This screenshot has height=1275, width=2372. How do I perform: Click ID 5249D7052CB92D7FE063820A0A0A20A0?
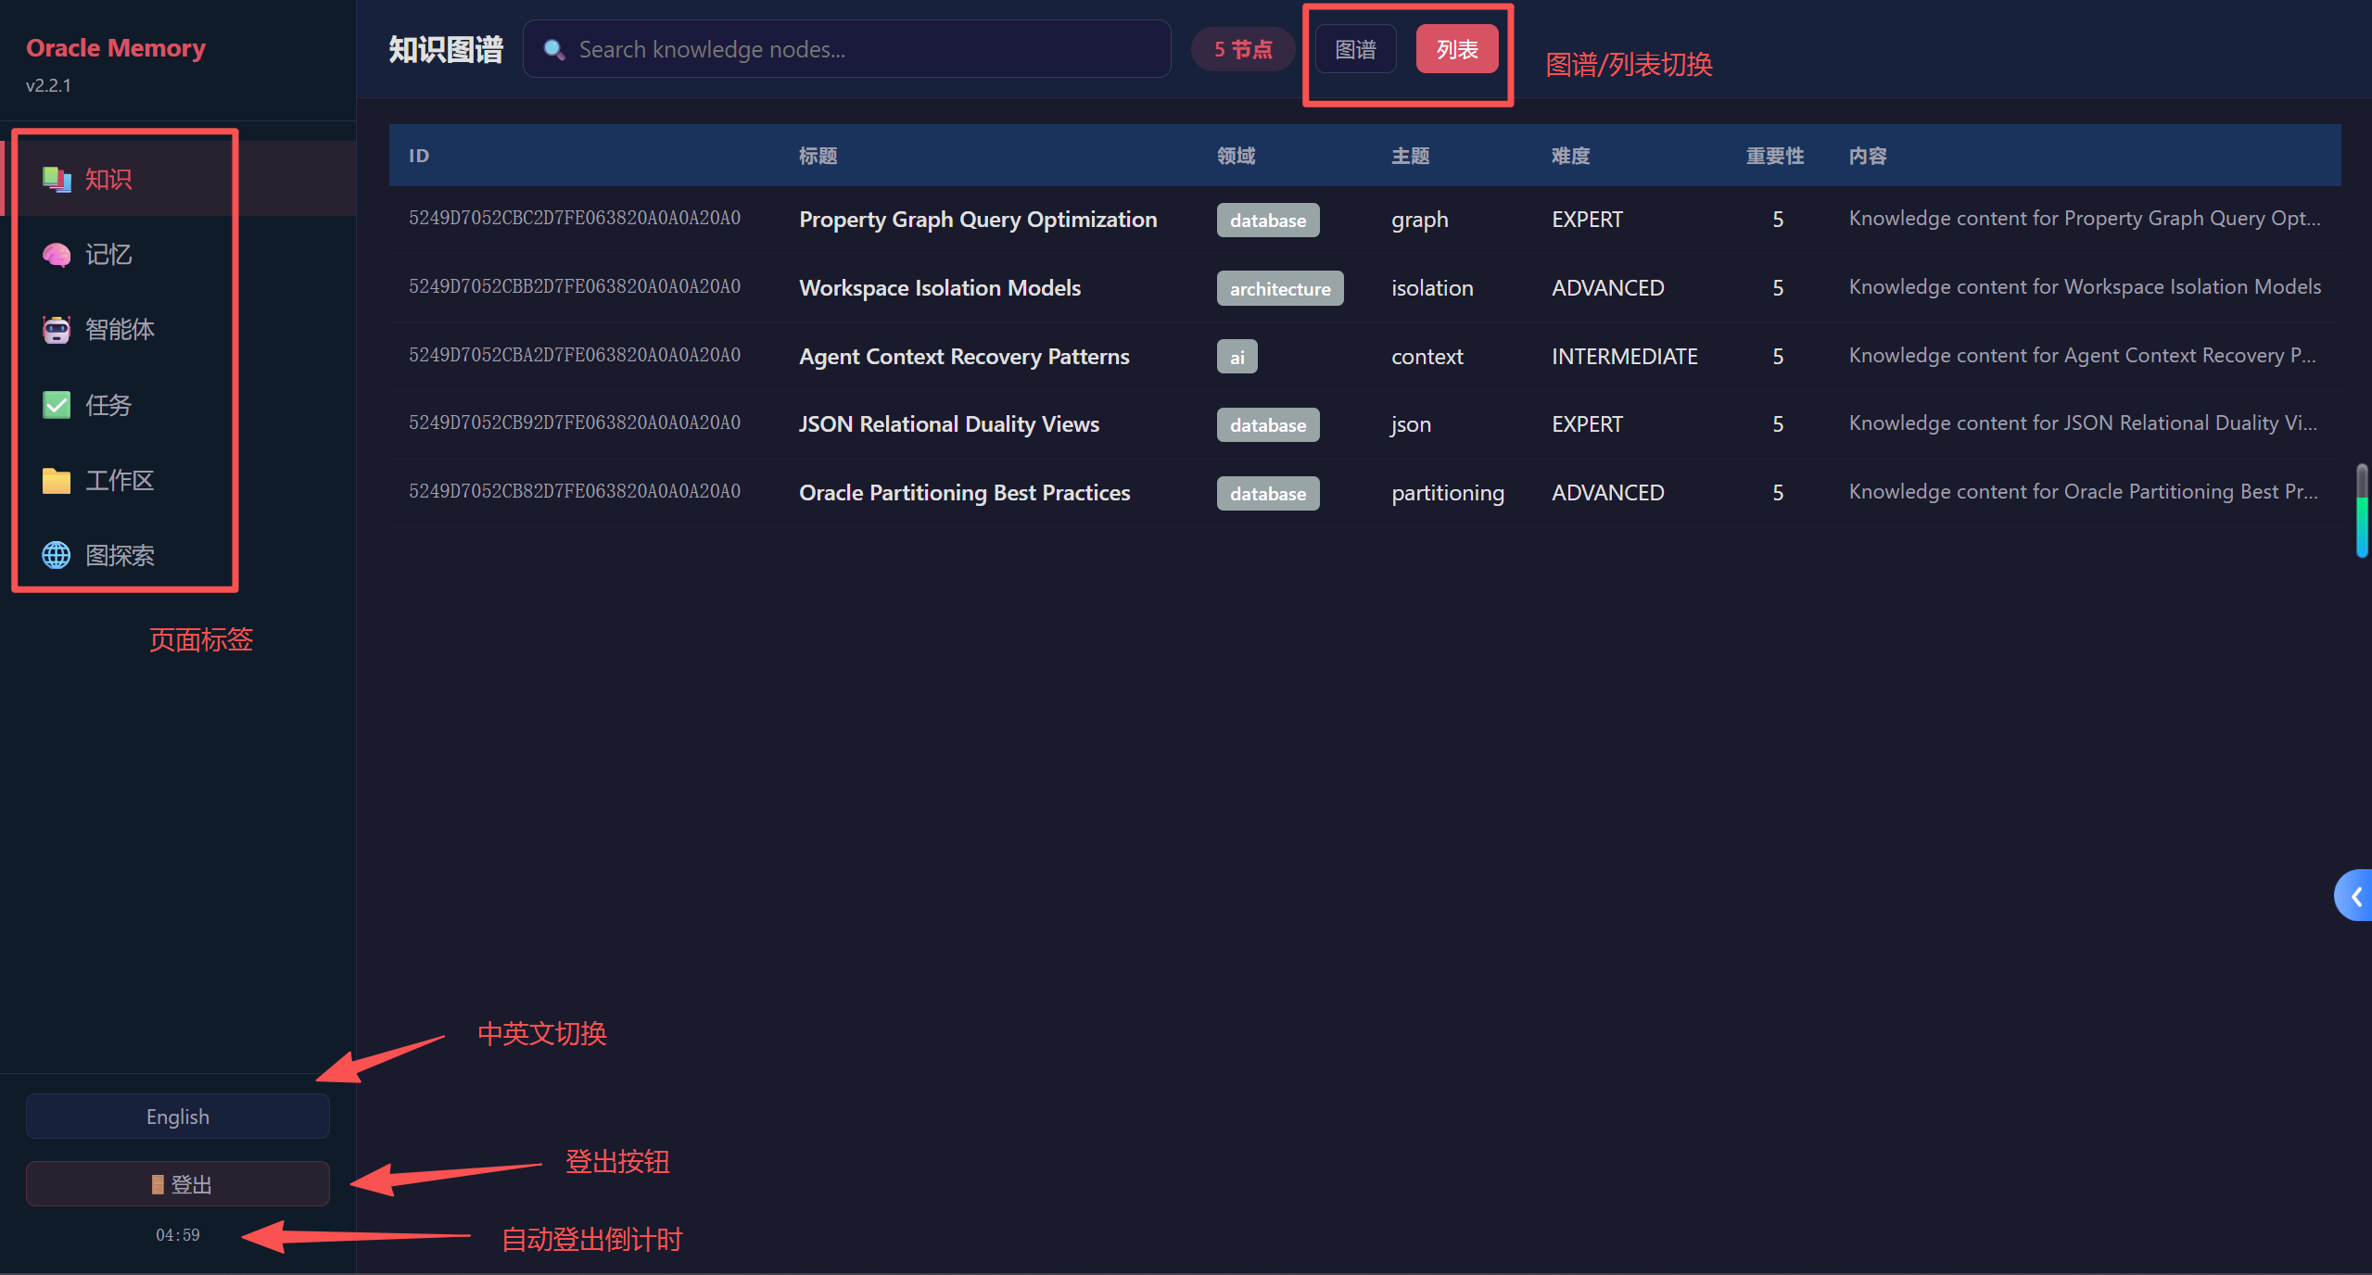point(575,423)
